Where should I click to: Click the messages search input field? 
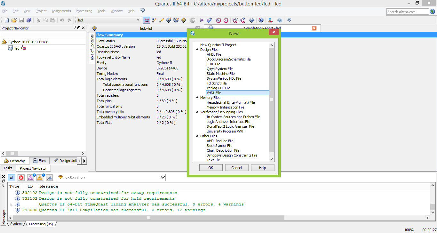[x=112, y=177]
